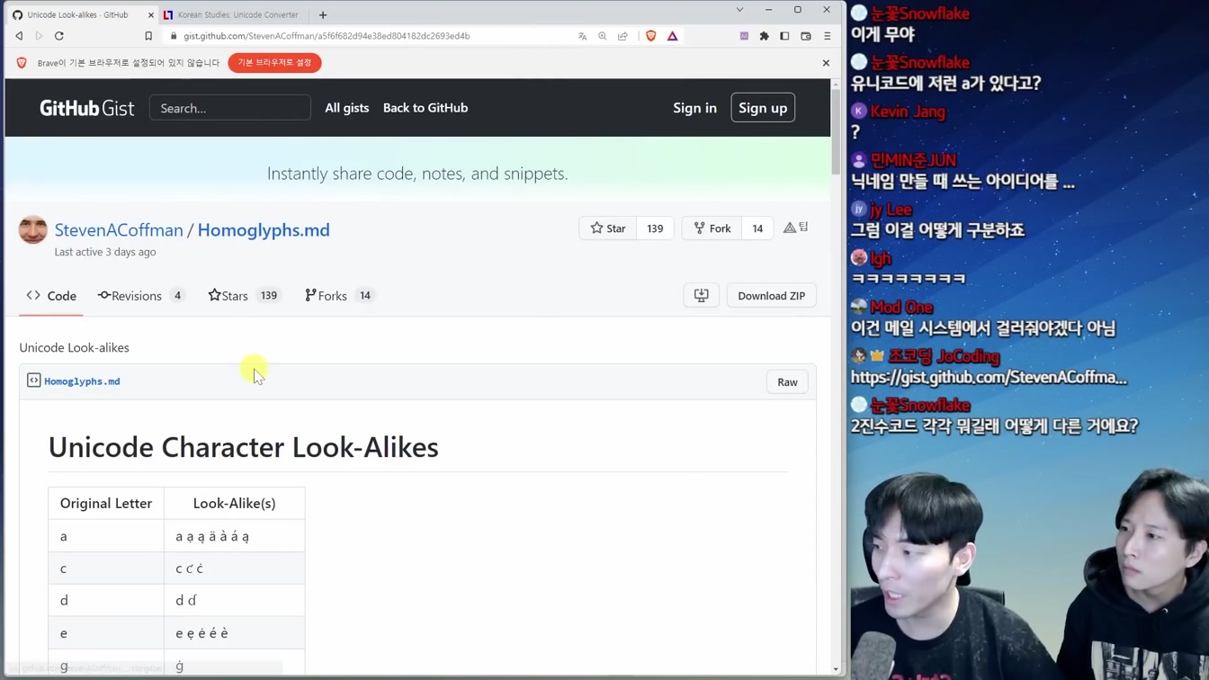Focus the gist Search field
The image size is (1209, 680).
pos(230,108)
